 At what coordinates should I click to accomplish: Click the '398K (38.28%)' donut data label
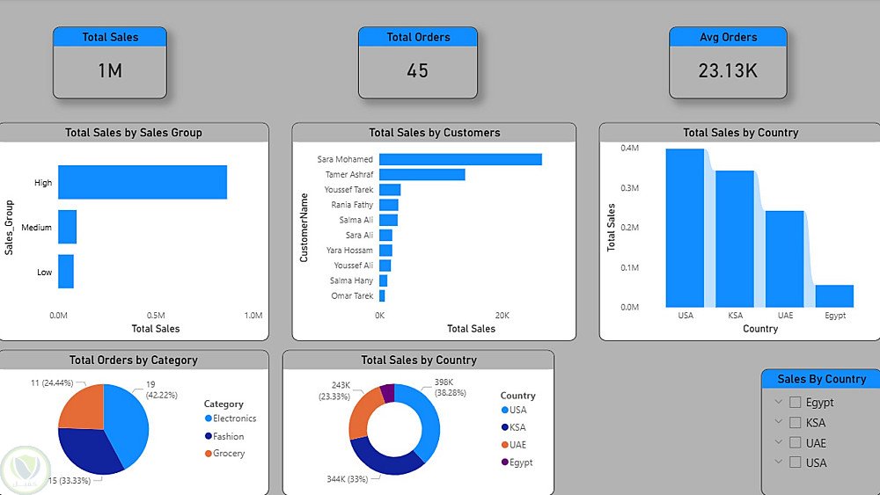click(450, 388)
